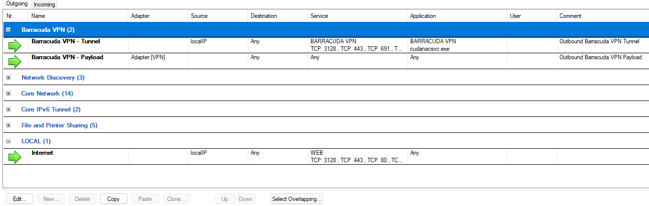Click the Delete button

point(82,199)
